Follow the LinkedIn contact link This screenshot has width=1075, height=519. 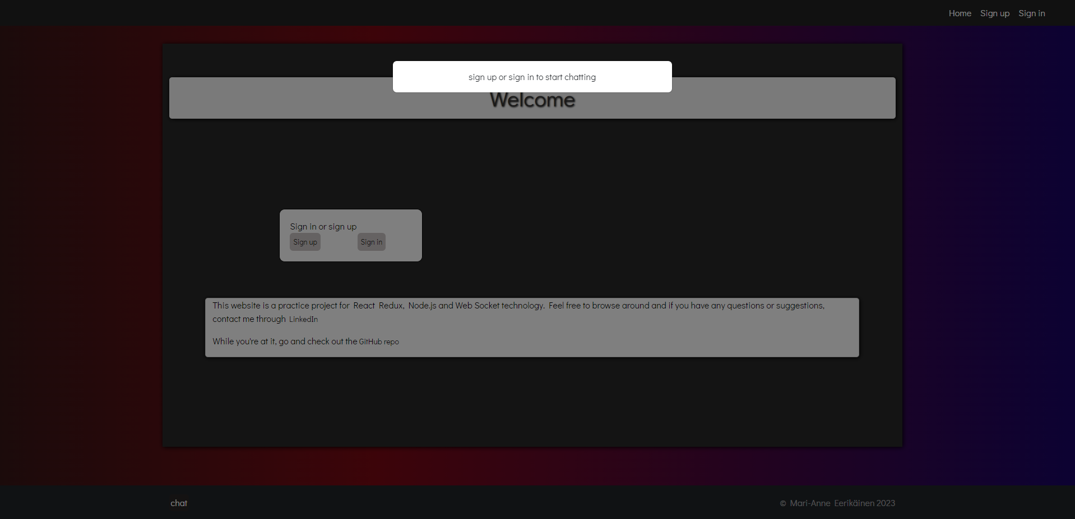pos(303,319)
